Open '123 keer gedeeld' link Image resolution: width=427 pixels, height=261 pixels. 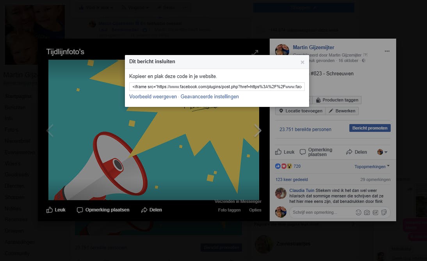click(x=292, y=179)
